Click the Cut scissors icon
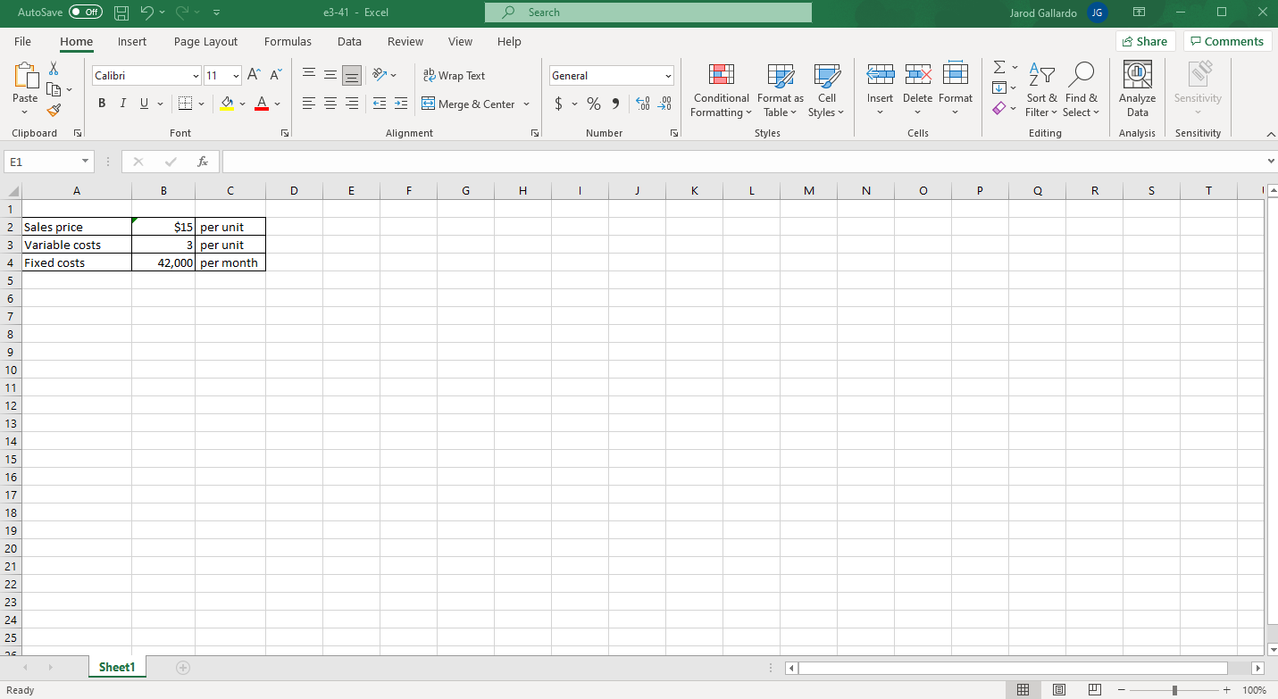Viewport: 1278px width, 699px height. (54, 69)
